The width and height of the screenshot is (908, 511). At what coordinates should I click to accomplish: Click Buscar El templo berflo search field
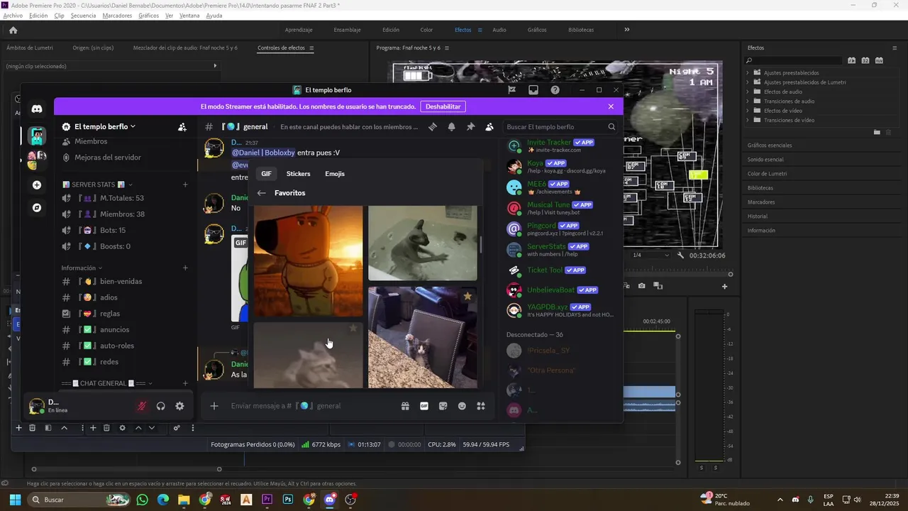(560, 127)
